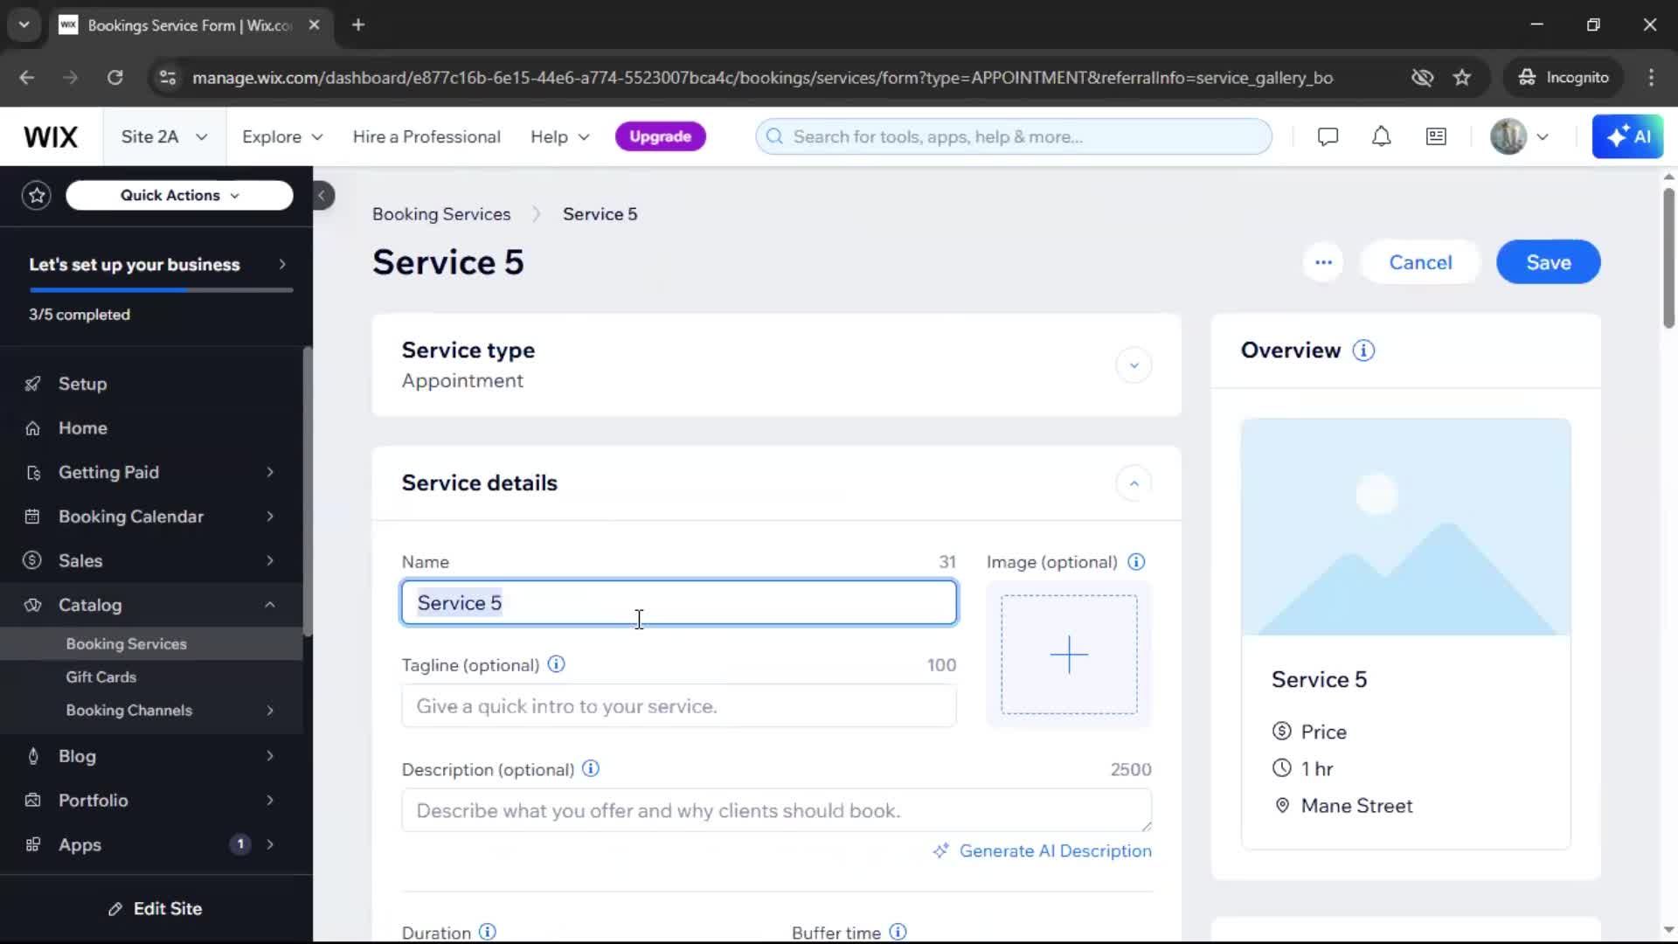The height and width of the screenshot is (944, 1678).
Task: Click the Description info icon
Action: pos(591,769)
